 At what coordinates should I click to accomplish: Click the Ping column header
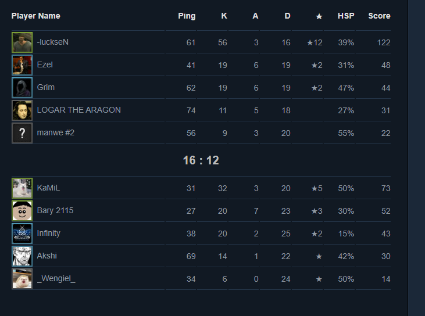pyautogui.click(x=187, y=16)
